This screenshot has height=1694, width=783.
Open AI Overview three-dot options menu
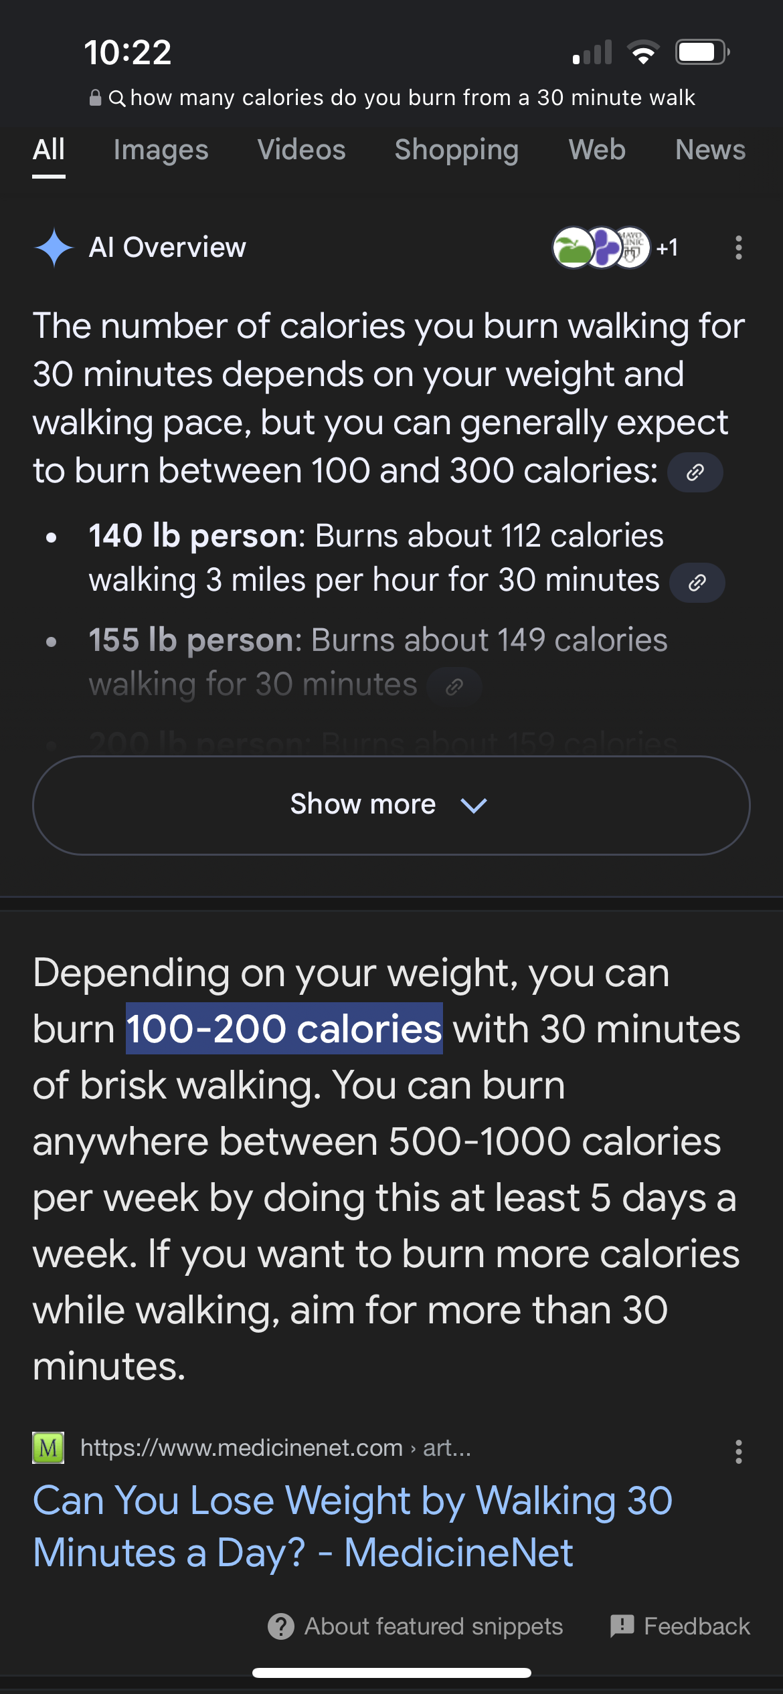tap(738, 248)
